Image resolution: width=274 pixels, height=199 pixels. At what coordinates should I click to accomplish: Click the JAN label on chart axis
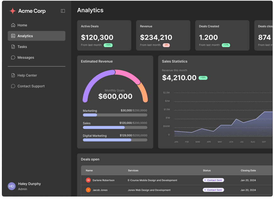176,142
